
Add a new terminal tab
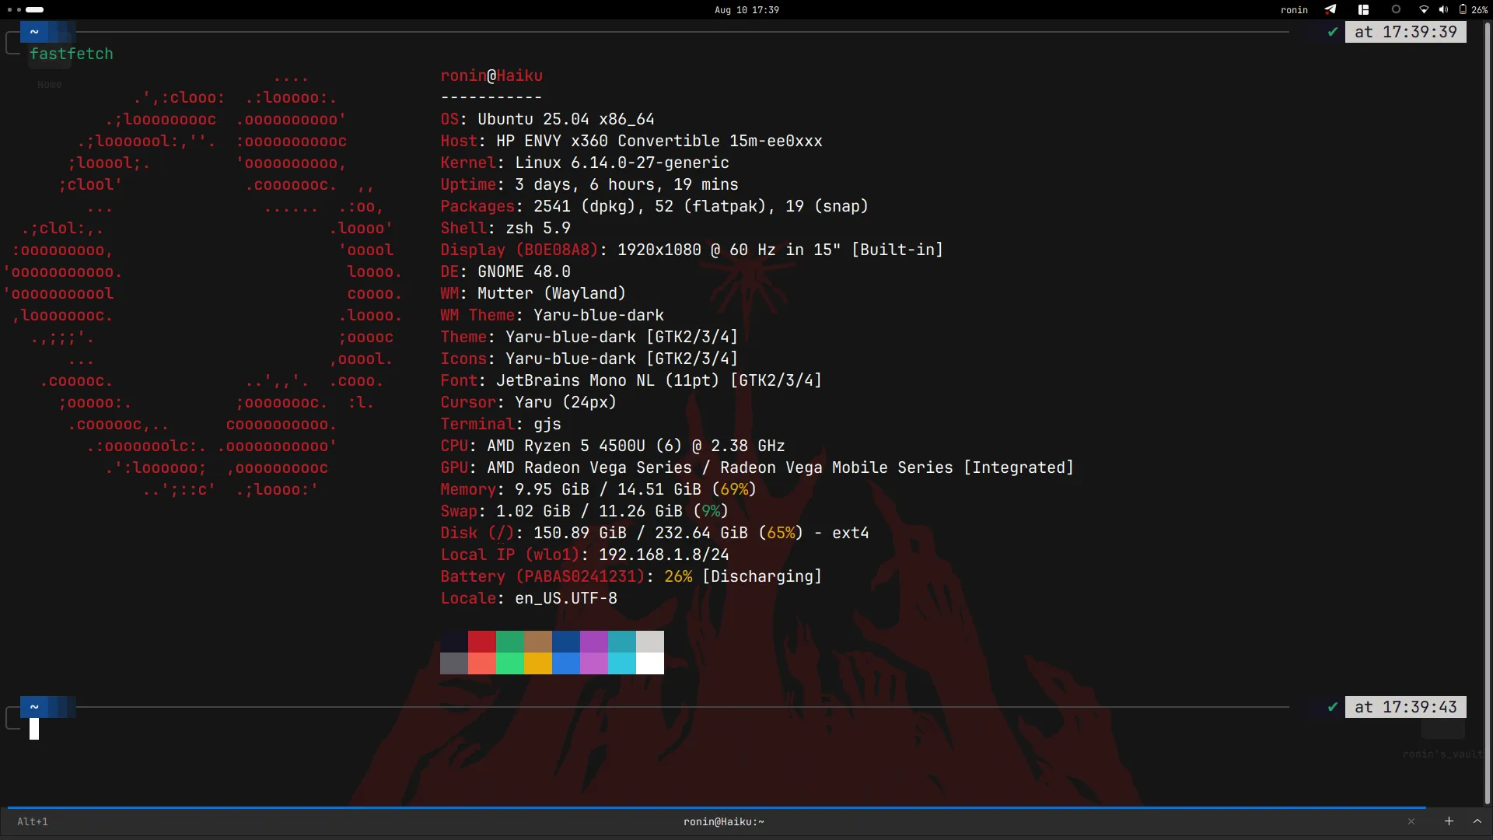[1449, 821]
